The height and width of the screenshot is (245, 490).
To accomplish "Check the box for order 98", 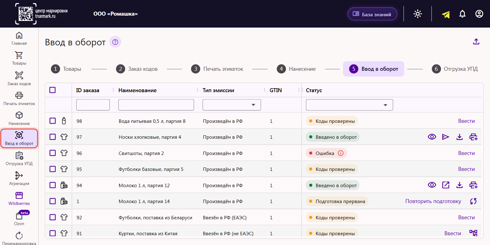I will (x=53, y=121).
